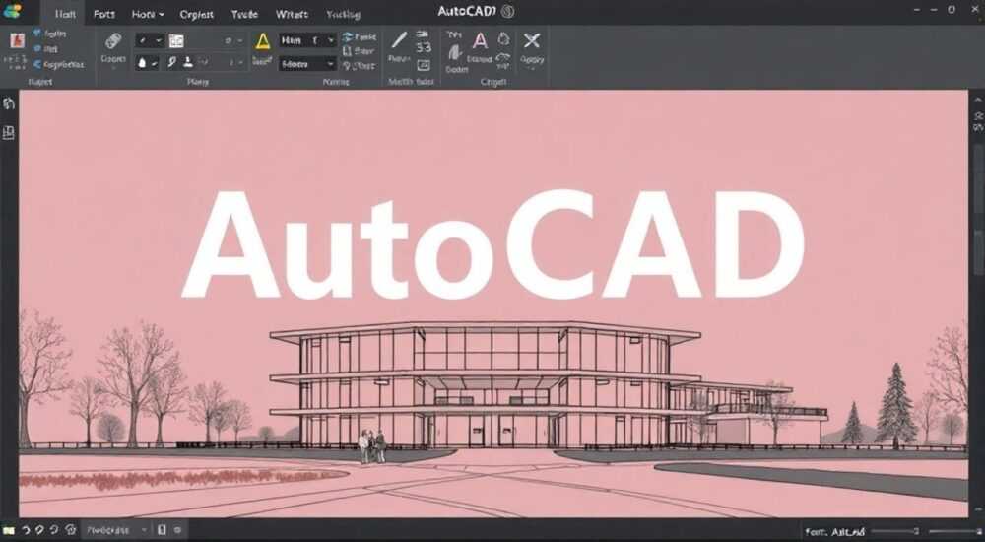
Task: Click the yellow warning triangle icon
Action: pos(263,41)
